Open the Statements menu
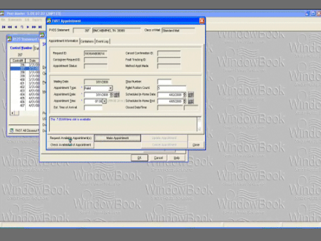321x241 pixels. (15, 20)
